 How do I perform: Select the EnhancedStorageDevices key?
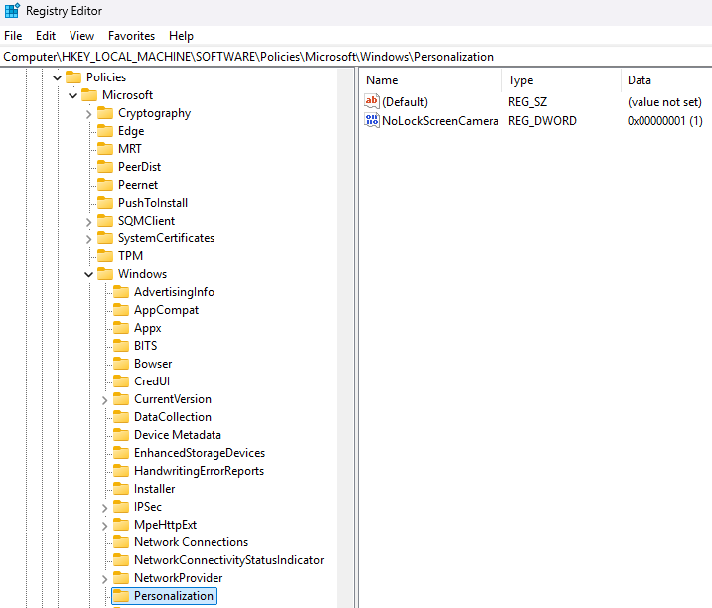coord(200,453)
